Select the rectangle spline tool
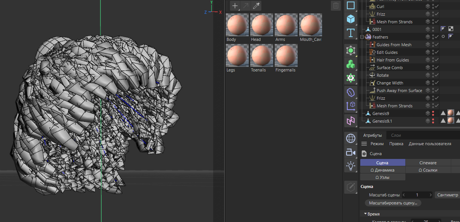The image size is (460, 222). coord(350,5)
